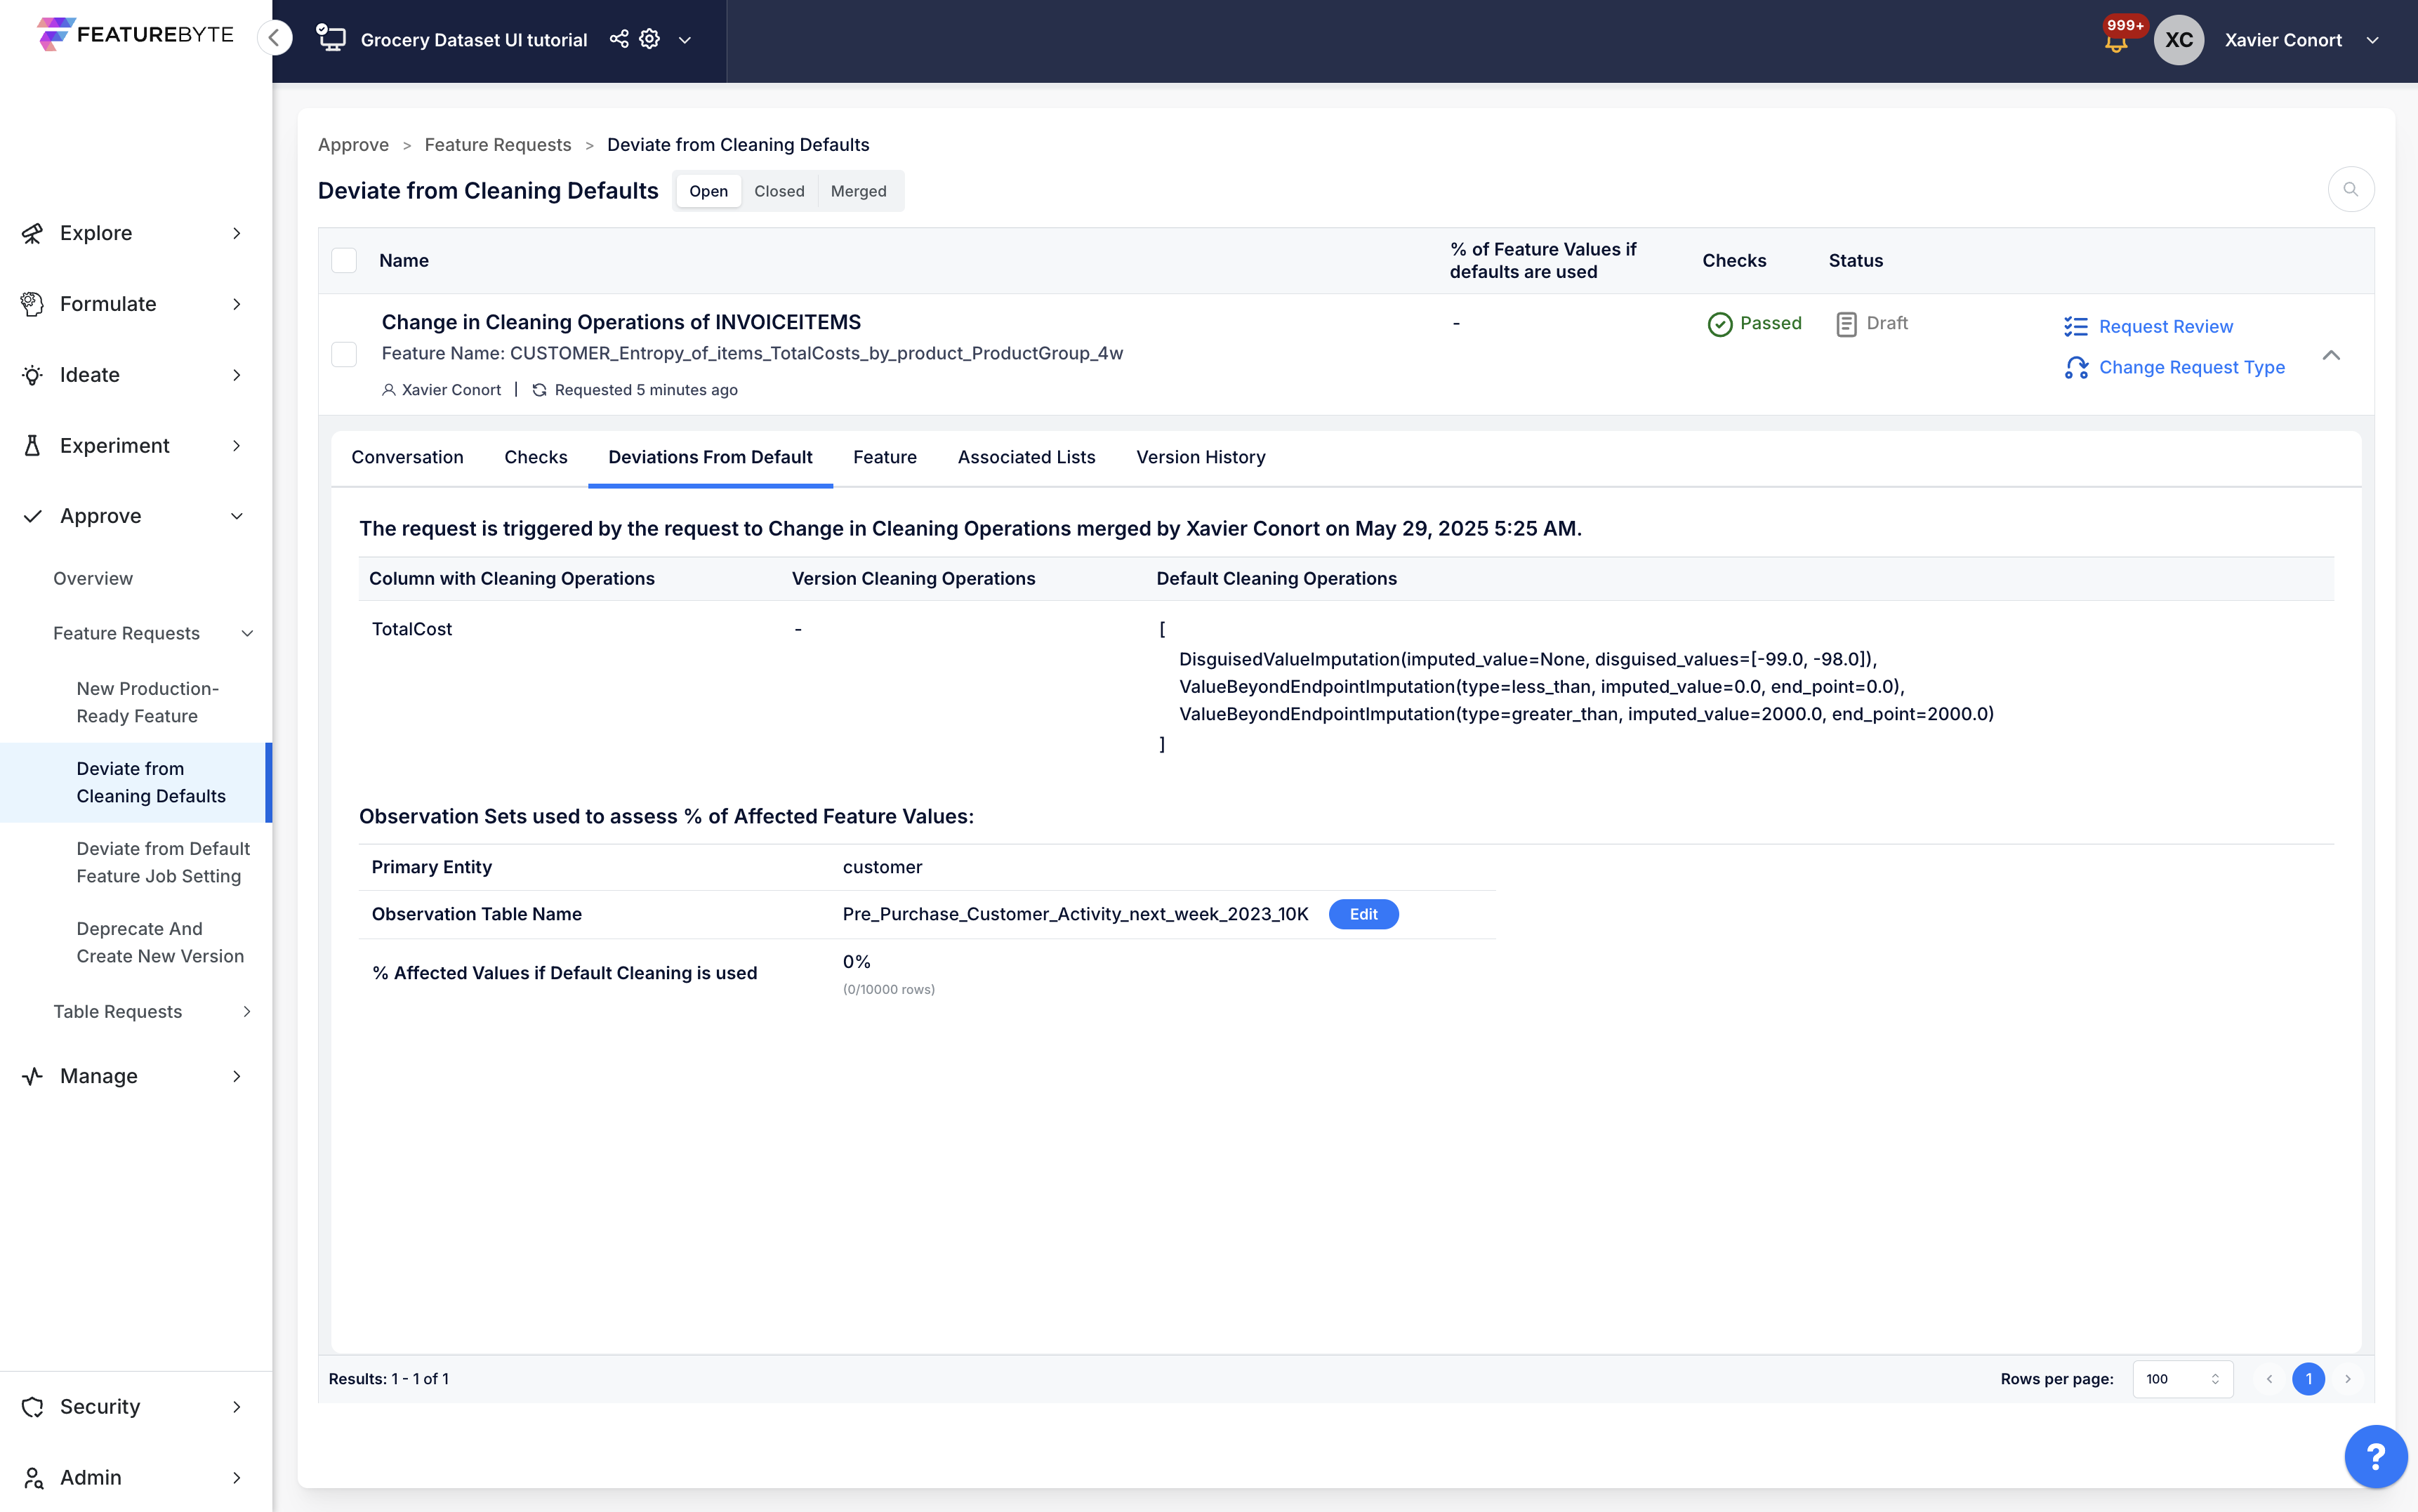Expand the Formulate menu chevron

(x=237, y=304)
